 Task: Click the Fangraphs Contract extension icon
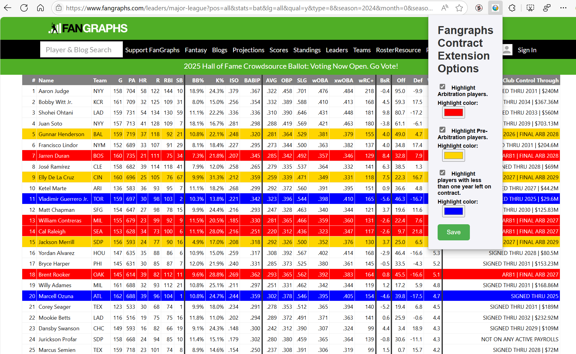(495, 8)
